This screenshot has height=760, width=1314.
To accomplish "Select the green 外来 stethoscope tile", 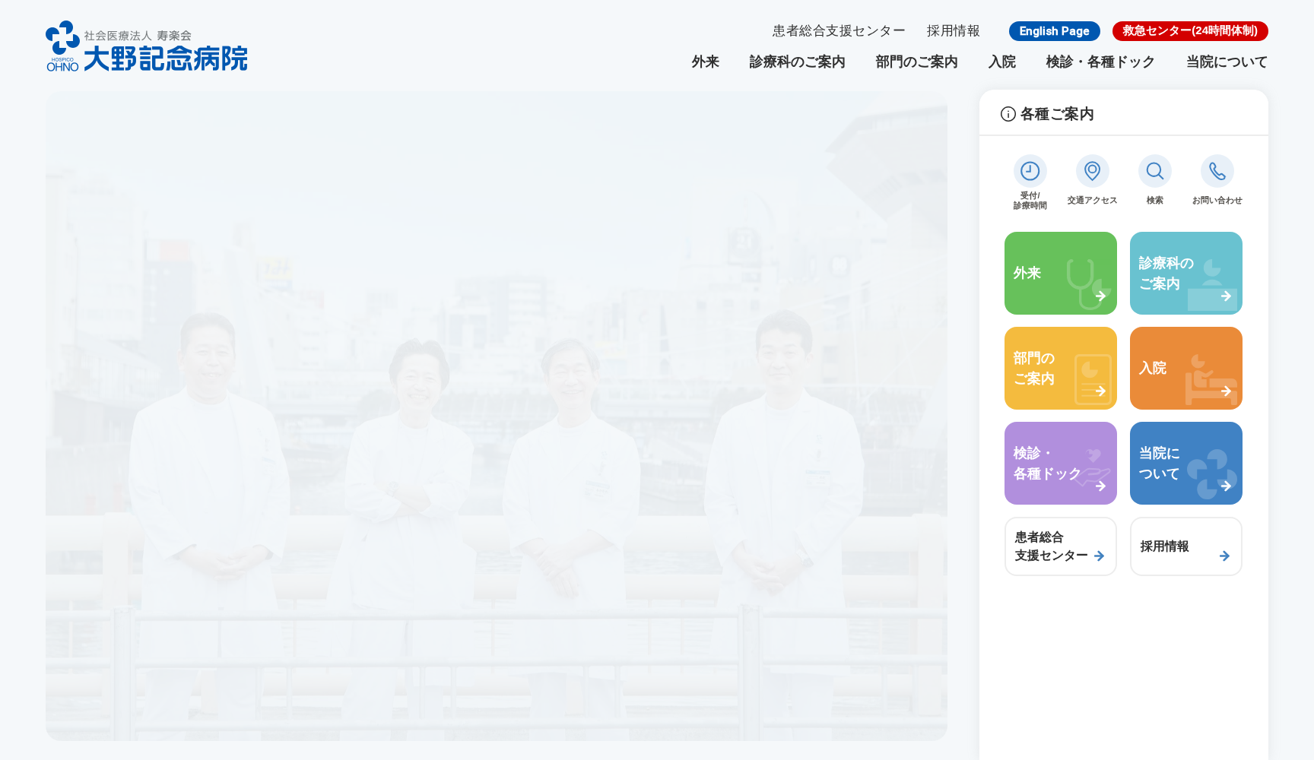I will point(1060,273).
